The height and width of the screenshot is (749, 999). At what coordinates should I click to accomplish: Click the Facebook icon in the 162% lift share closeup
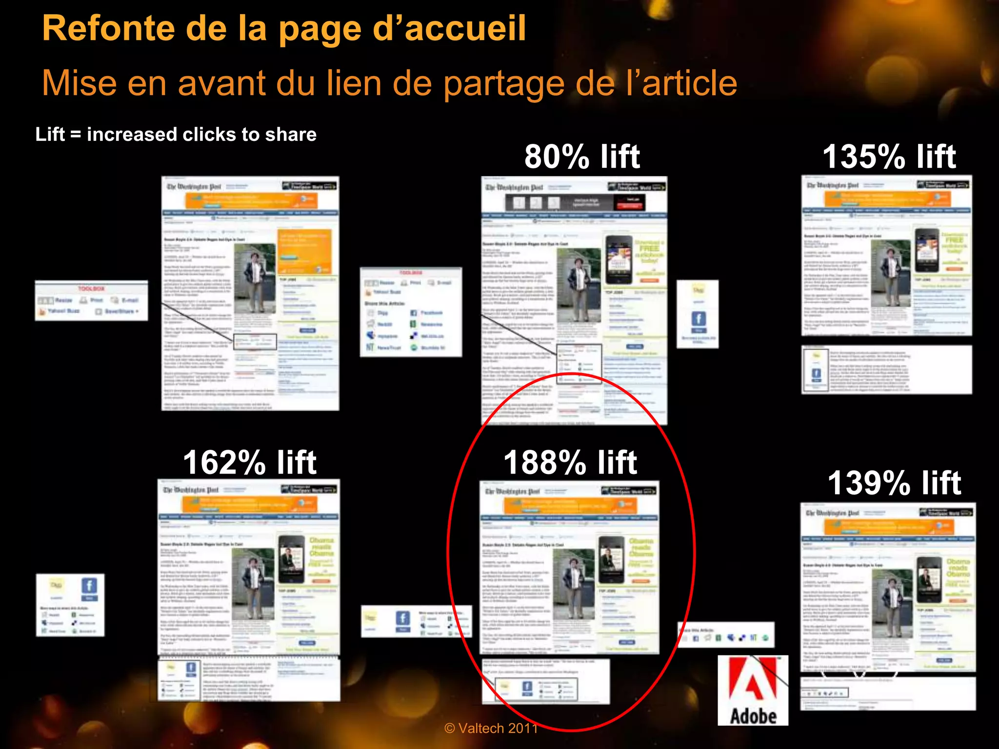[x=89, y=585]
